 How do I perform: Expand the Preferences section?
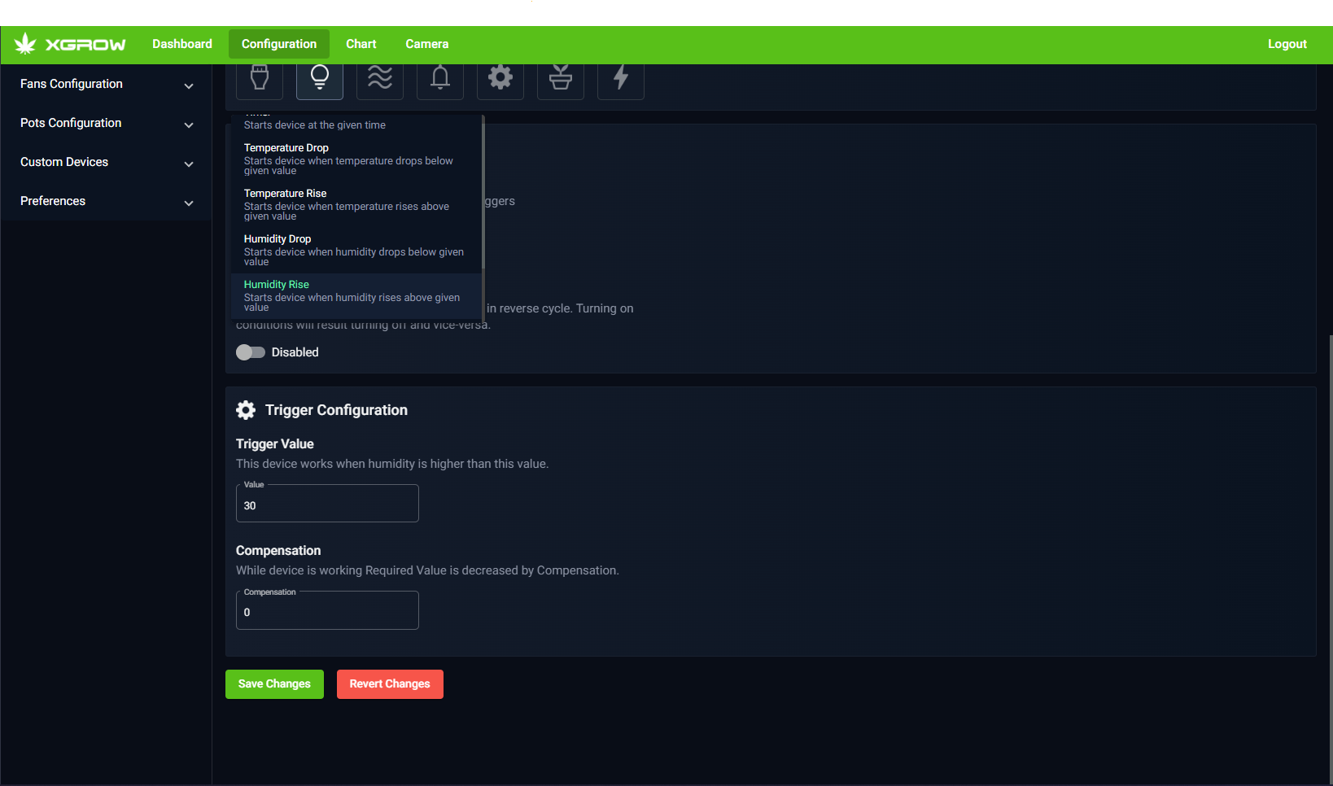click(x=106, y=201)
